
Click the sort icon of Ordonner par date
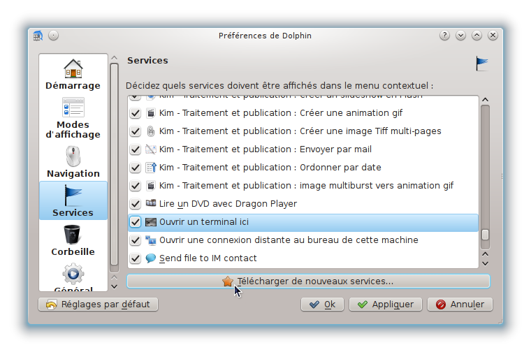point(151,168)
